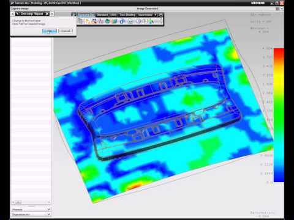Expand the Dependencies panel section
Image resolution: width=294 pixels, height=220 pixels.
tap(31, 215)
